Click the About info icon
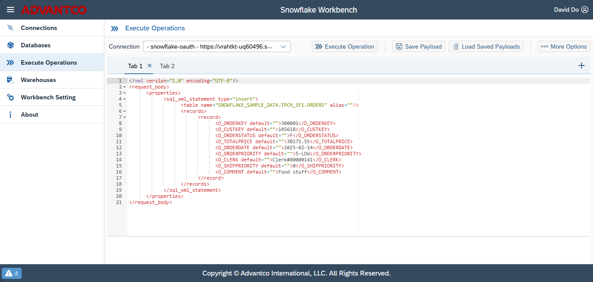The image size is (593, 282). (10, 114)
